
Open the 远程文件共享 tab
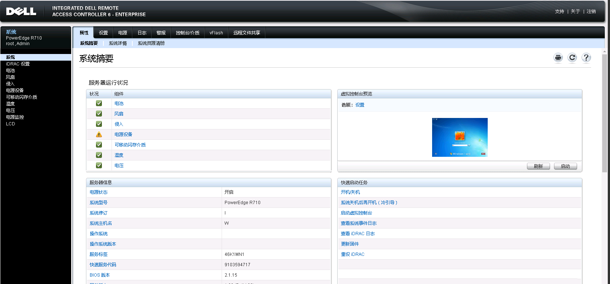click(247, 33)
